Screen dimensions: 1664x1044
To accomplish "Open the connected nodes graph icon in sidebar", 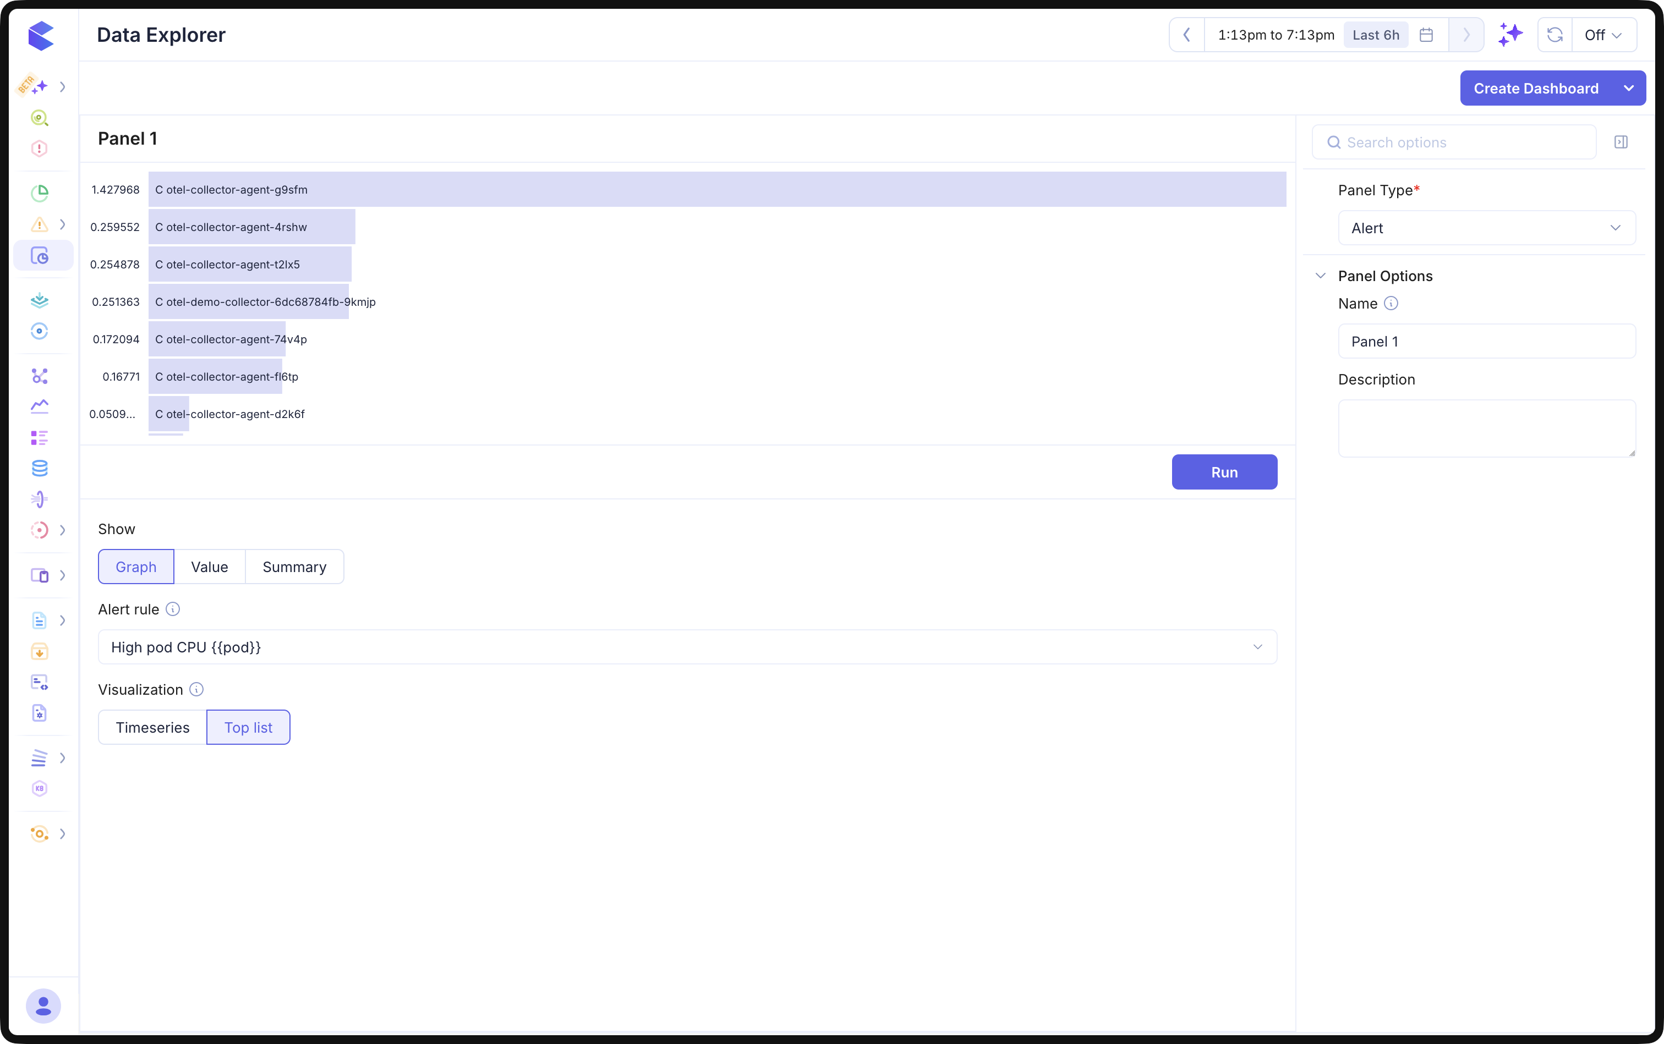I will (40, 376).
